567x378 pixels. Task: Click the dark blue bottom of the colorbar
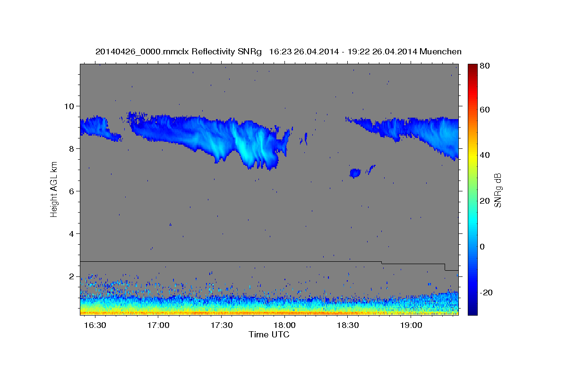point(472,311)
